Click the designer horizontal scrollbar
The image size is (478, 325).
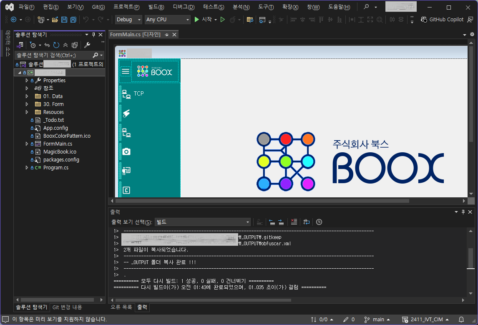[262, 201]
